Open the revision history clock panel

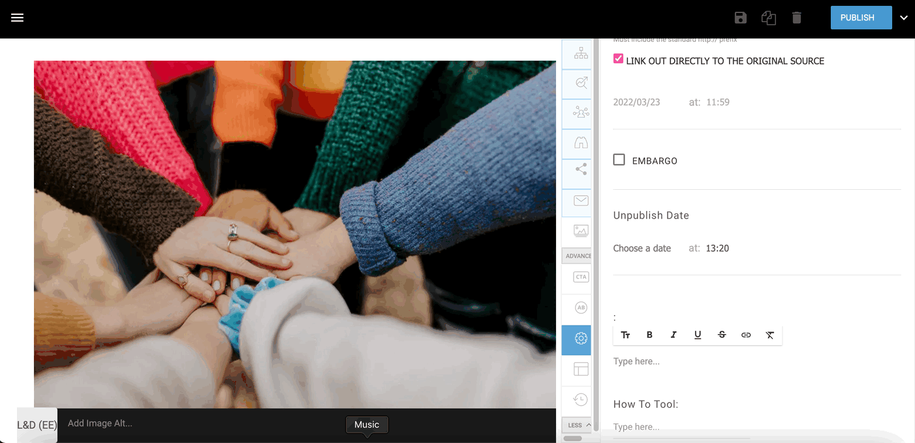coord(580,399)
